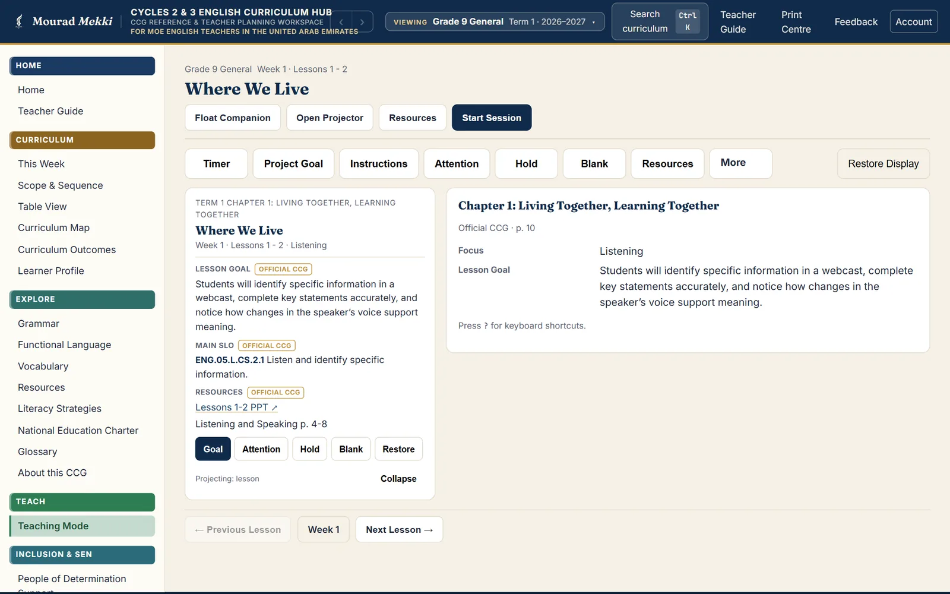
Task: Collapse the lesson card
Action: point(398,479)
